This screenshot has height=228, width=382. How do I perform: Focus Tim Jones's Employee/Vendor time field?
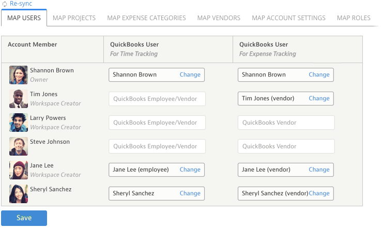tap(157, 99)
